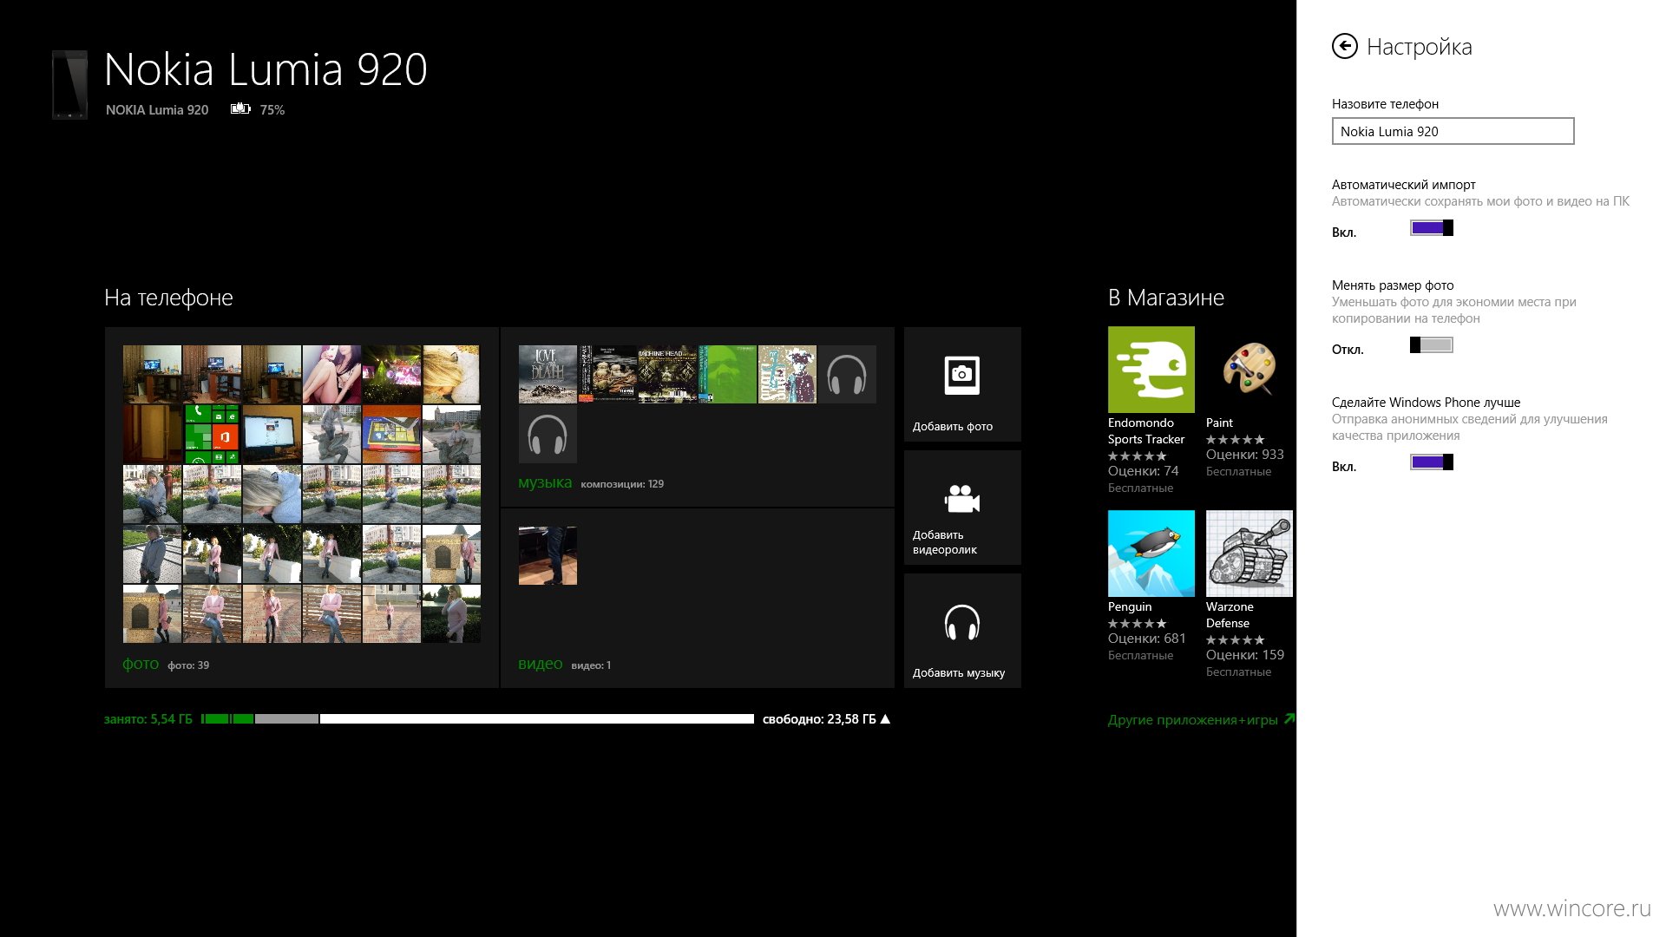This screenshot has height=937, width=1666.
Task: Open the Paint app icon in the store
Action: point(1249,370)
